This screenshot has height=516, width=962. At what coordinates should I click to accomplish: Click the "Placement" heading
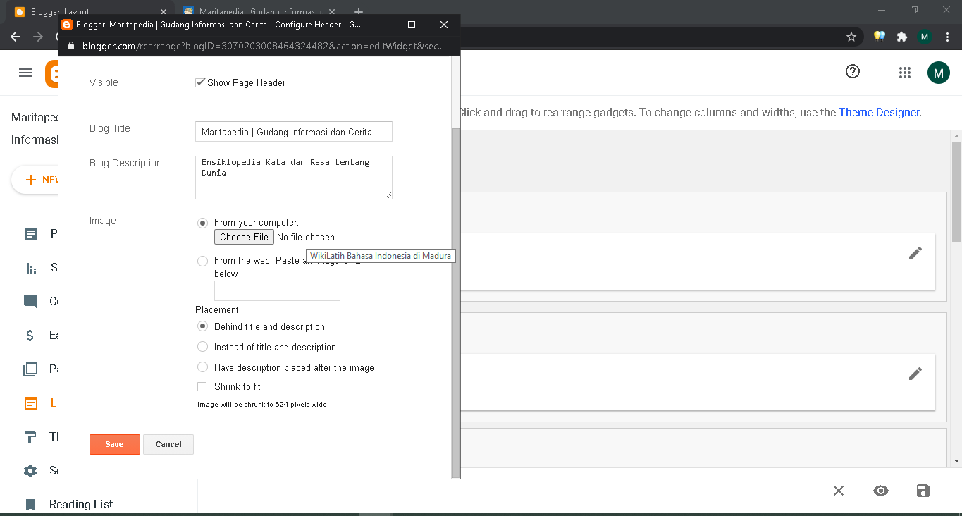coord(217,309)
